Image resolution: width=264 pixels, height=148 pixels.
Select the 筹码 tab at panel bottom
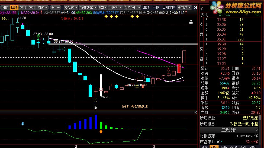point(243,147)
